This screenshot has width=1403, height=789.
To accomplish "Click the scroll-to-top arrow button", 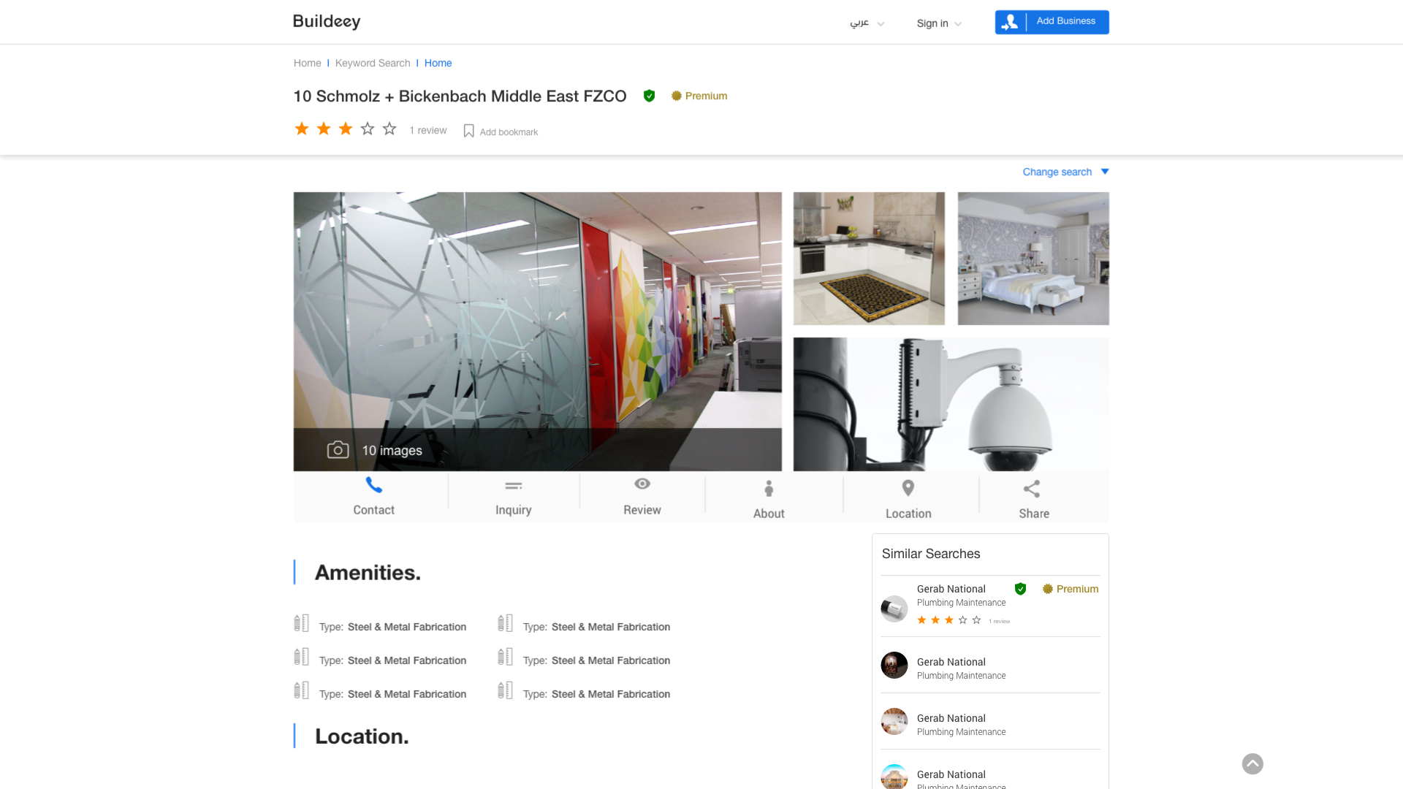I will pyautogui.click(x=1252, y=764).
